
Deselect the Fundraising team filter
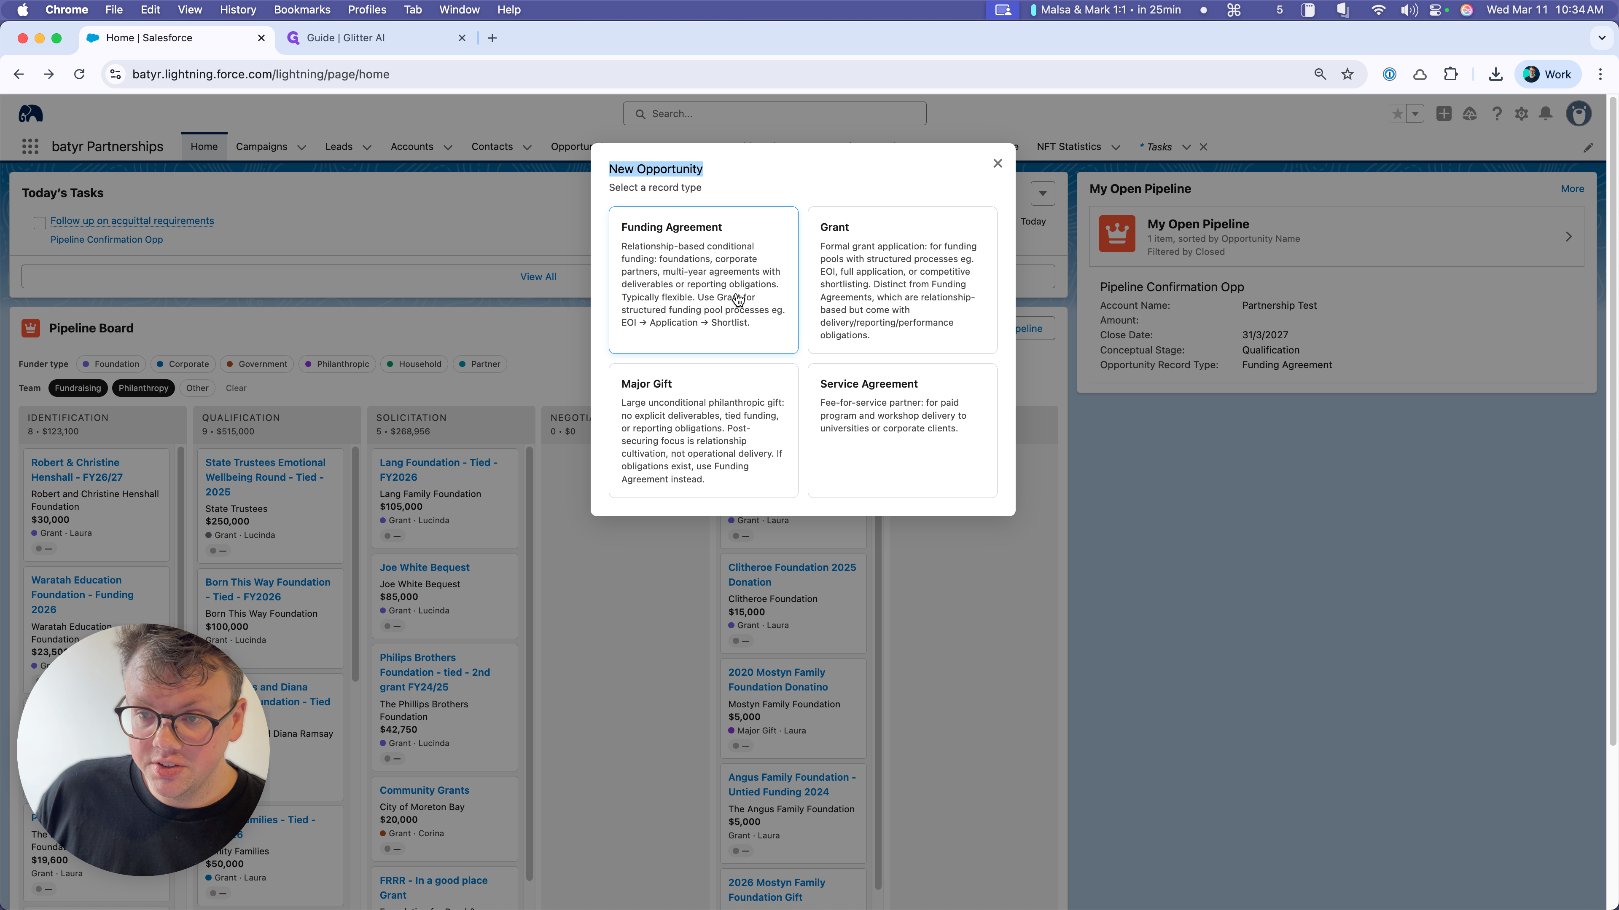pos(78,388)
